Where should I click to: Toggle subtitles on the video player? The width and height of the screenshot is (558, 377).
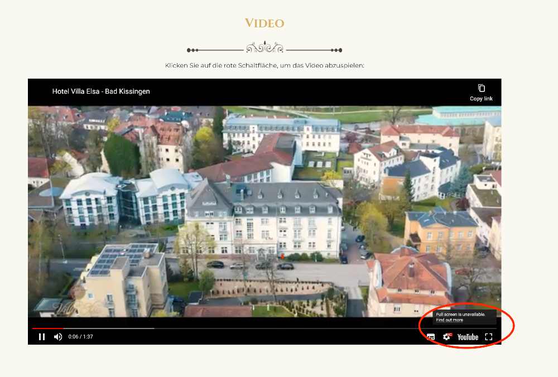pos(431,337)
